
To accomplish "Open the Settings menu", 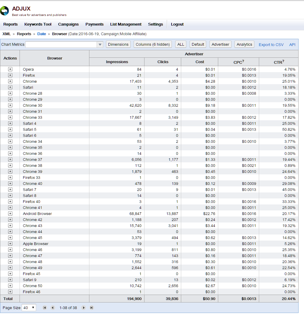I will tap(156, 24).
